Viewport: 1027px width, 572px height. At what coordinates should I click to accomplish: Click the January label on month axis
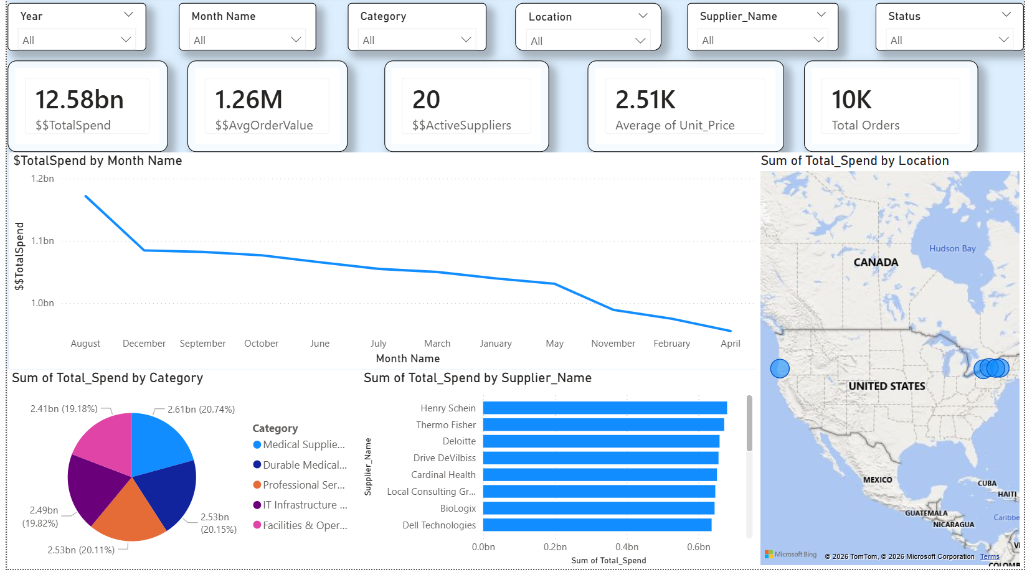(496, 344)
